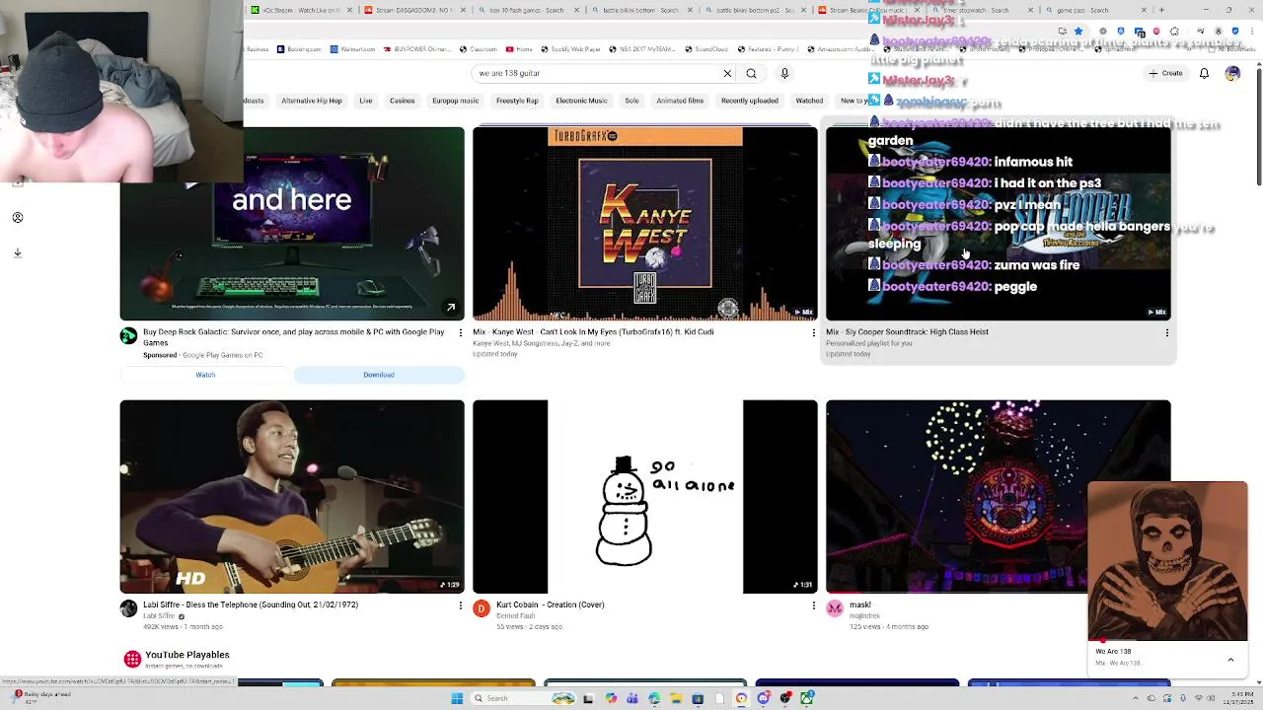Open Microsoft Edge from the taskbar
The image size is (1263, 710).
654,698
